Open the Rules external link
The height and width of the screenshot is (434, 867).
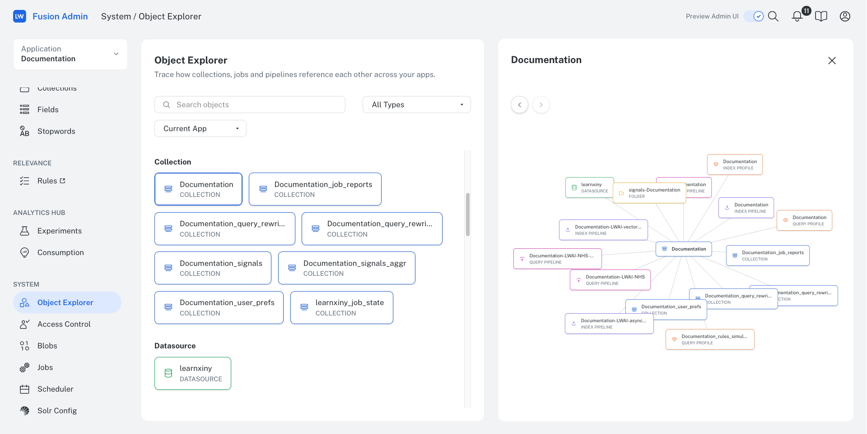[x=51, y=181]
